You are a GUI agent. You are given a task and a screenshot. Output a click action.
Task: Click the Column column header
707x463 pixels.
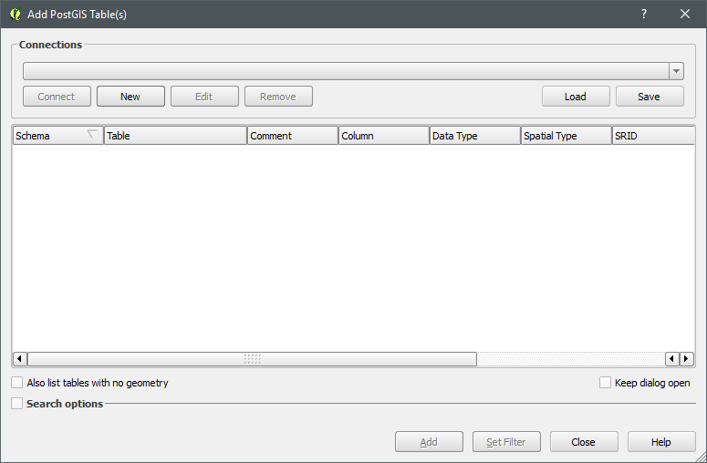pos(384,136)
